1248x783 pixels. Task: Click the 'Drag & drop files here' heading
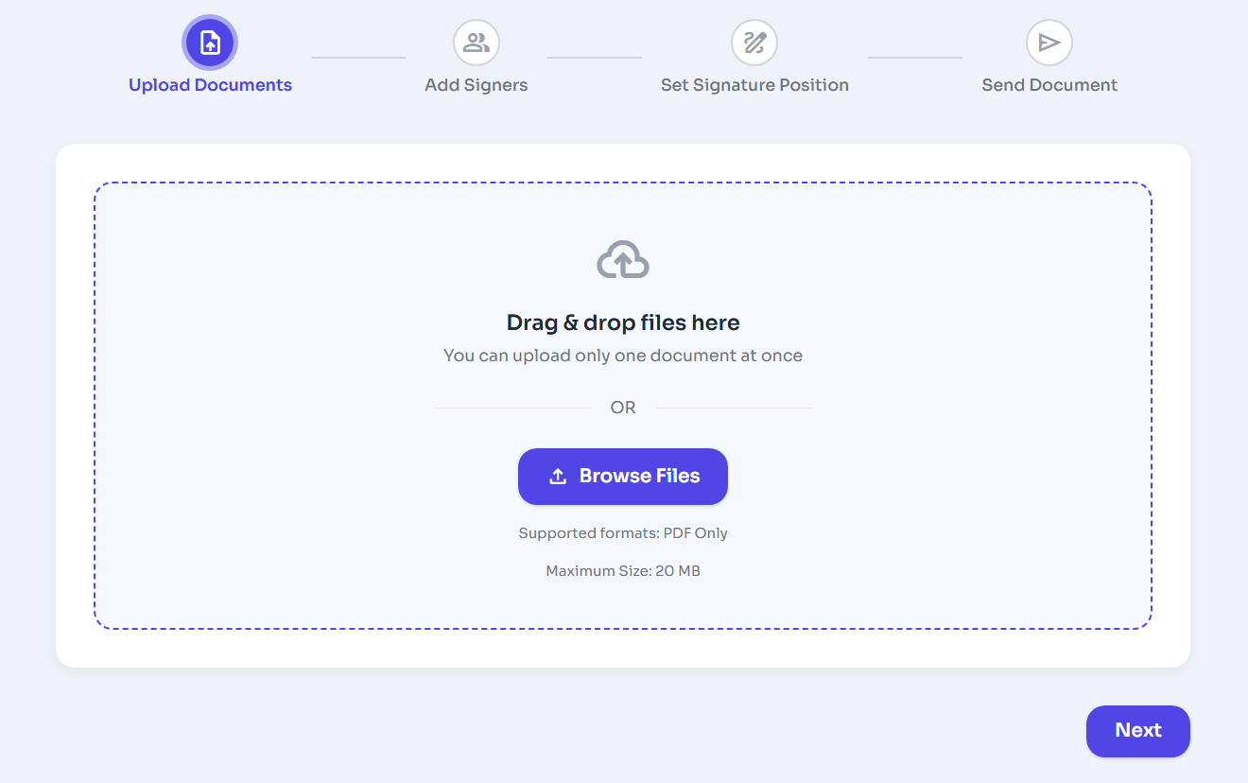[x=623, y=322]
